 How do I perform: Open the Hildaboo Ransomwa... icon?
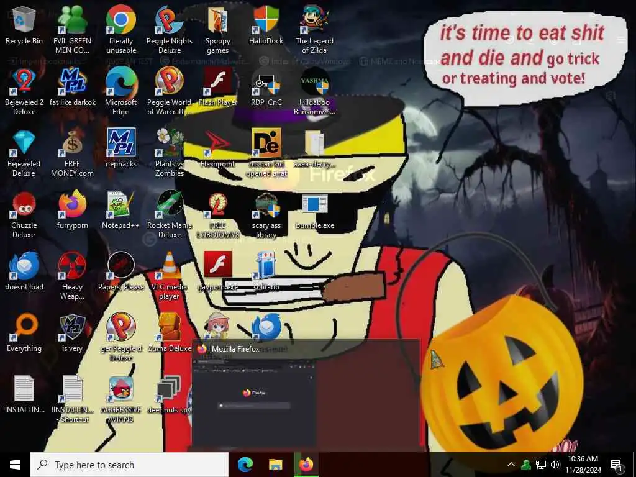pos(314,91)
